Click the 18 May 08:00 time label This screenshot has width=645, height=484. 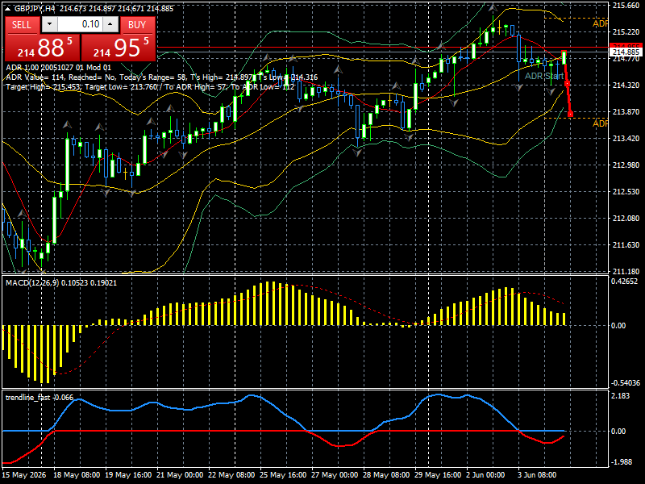click(x=77, y=474)
